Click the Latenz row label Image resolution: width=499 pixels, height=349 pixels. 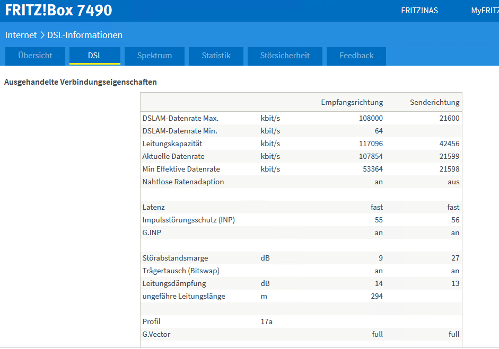point(153,207)
